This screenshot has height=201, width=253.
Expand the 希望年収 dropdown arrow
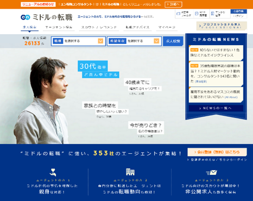pos(156,41)
